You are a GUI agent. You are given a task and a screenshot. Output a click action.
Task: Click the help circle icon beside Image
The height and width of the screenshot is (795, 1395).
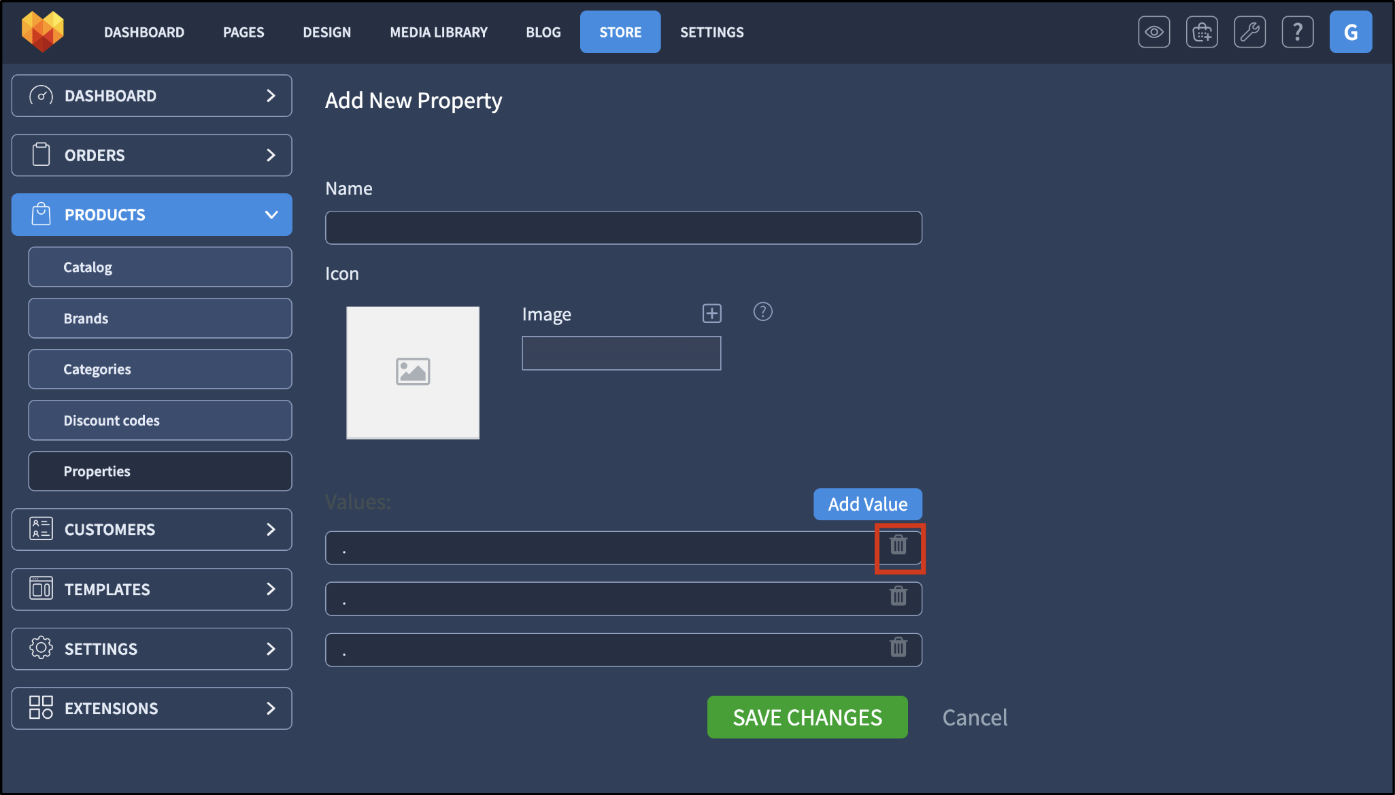(762, 311)
